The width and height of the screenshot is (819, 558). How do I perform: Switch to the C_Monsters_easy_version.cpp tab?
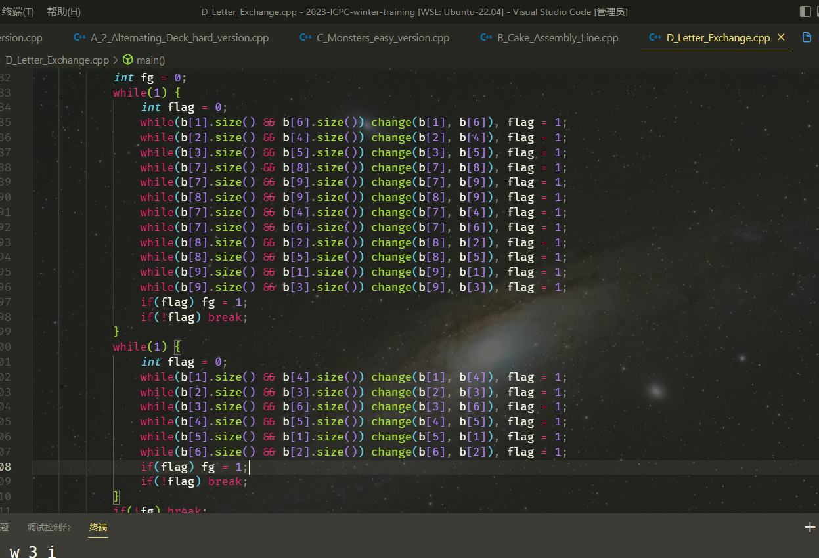point(383,37)
